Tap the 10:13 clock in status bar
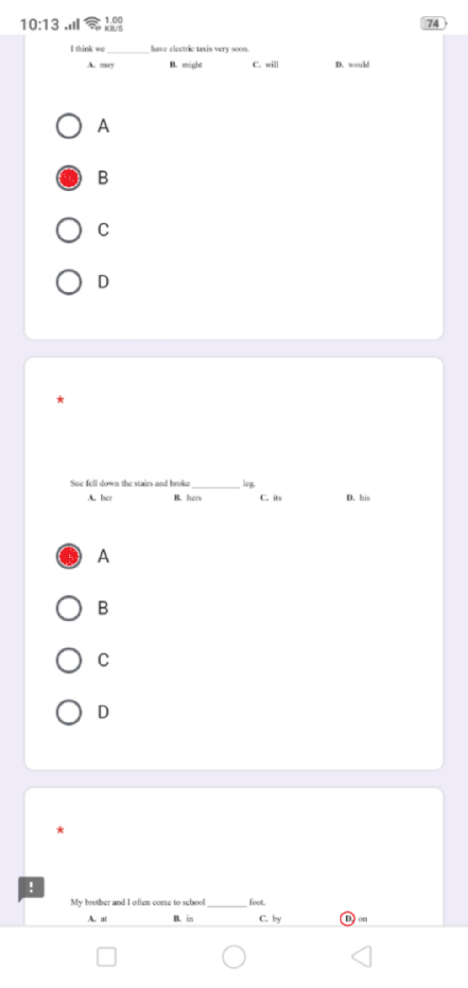Screen dimensions: 468x988 [x=40, y=24]
